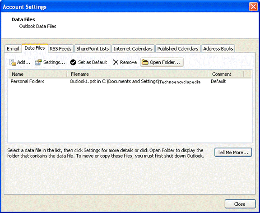Click the Outlook1.pst filename cell

(135, 82)
